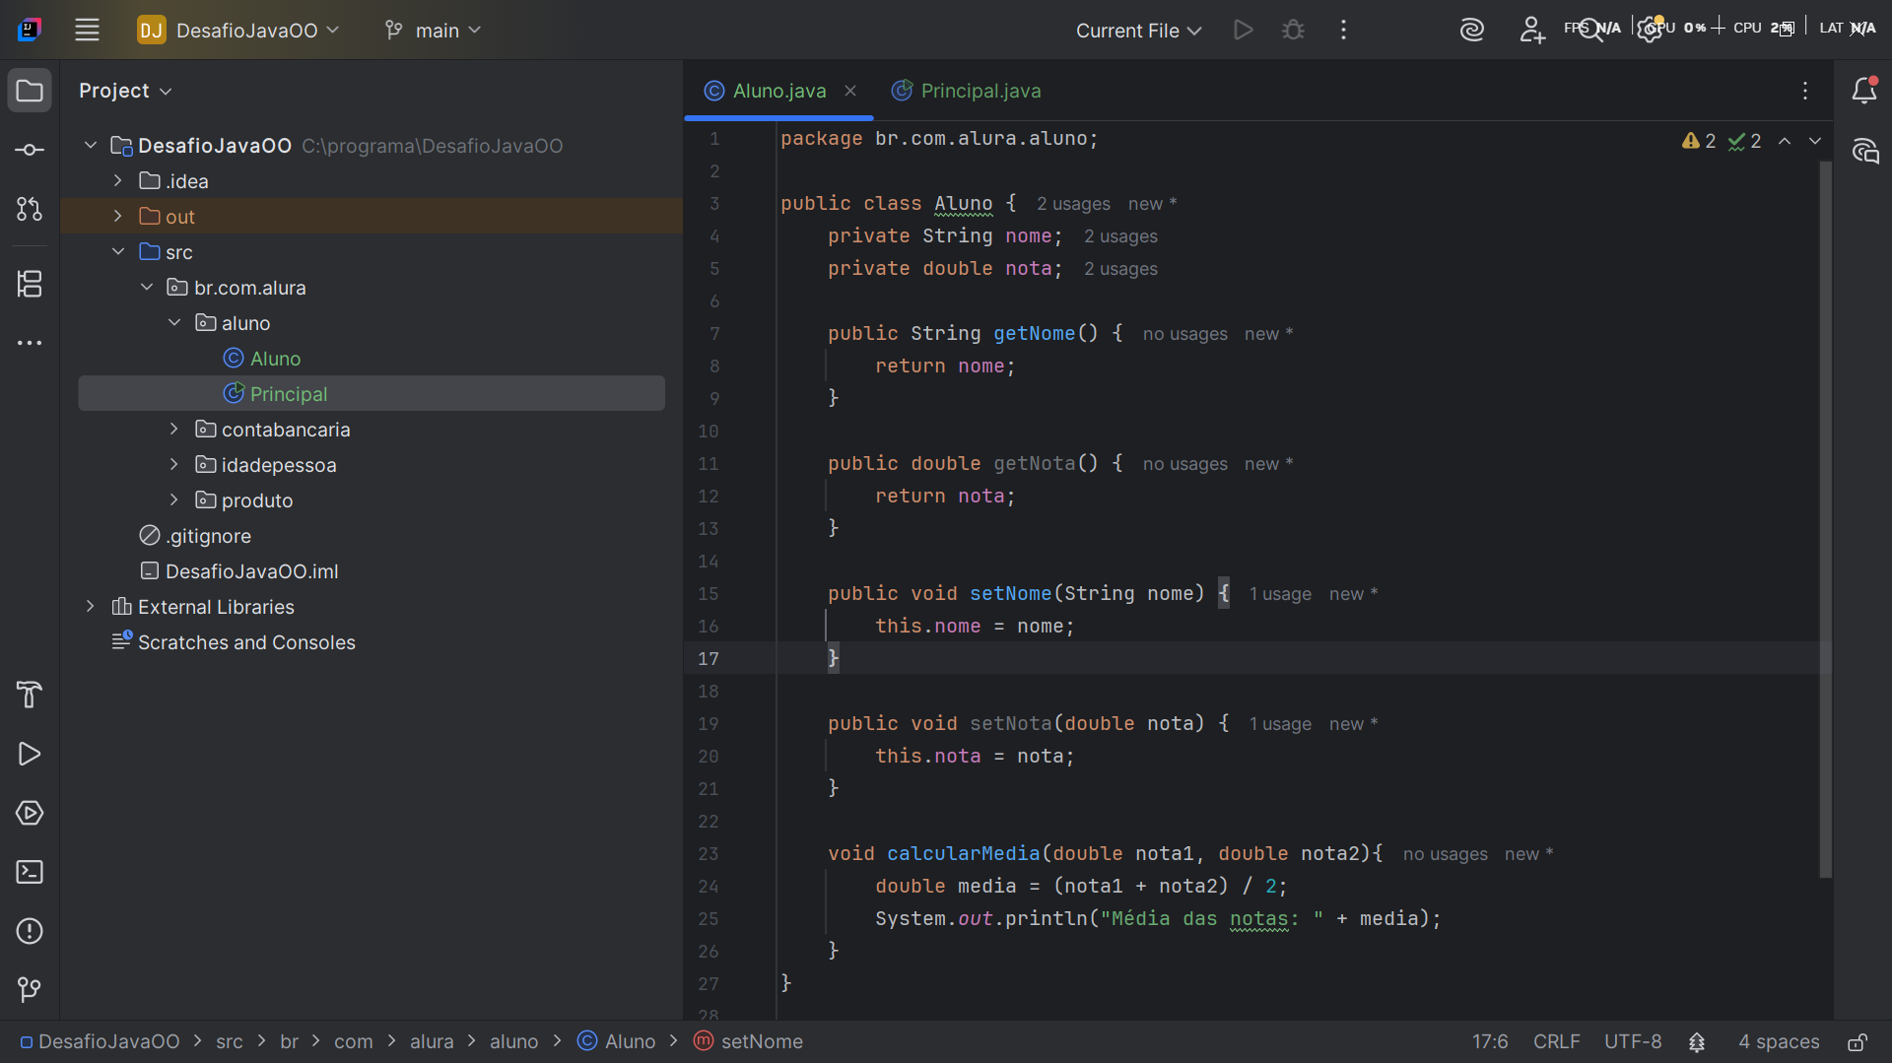Collapse the src folder
1892x1064 pixels.
118,252
